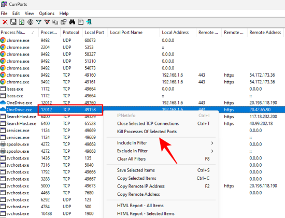Sort by Local Port column header
Image resolution: width=285 pixels, height=218 pixels.
pyautogui.click(x=95, y=33)
